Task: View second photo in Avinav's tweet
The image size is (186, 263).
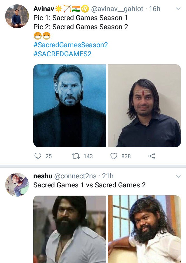Action: click(x=144, y=106)
